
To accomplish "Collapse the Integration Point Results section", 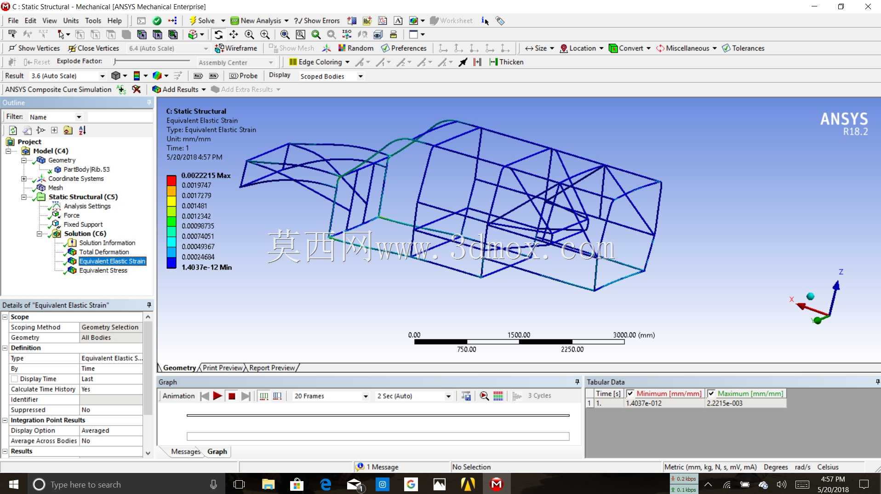I will (x=5, y=420).
